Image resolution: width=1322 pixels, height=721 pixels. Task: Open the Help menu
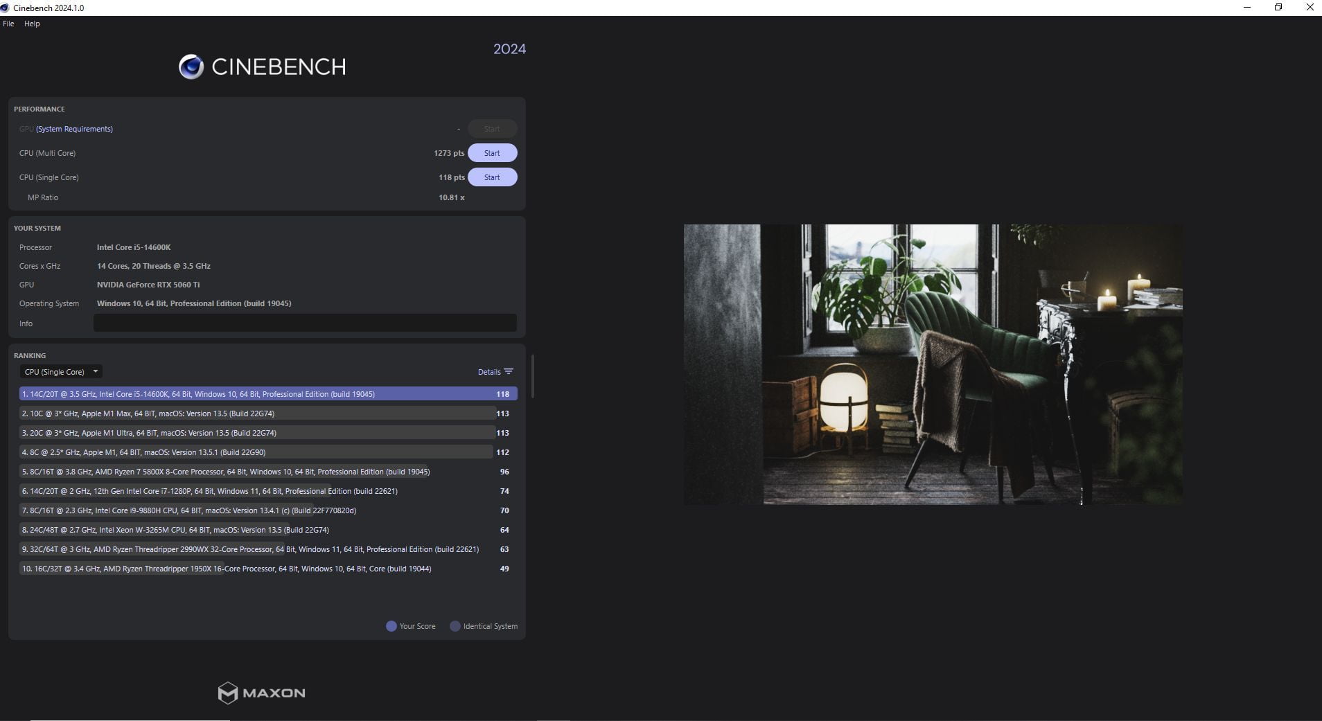pyautogui.click(x=32, y=24)
